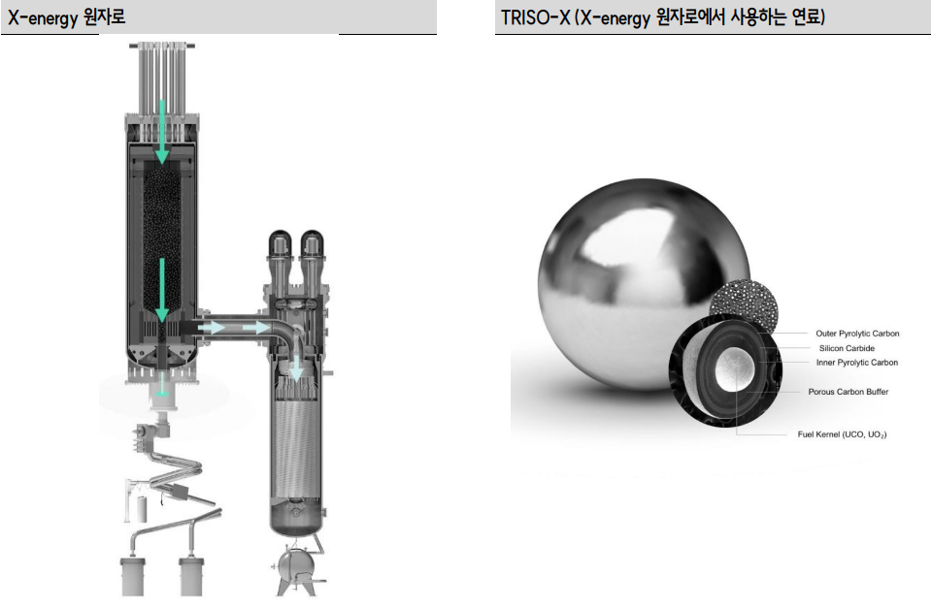This screenshot has width=932, height=607.
Task: Select the 'Inner Pyrolytic Carbon' label
Action: pyautogui.click(x=856, y=363)
